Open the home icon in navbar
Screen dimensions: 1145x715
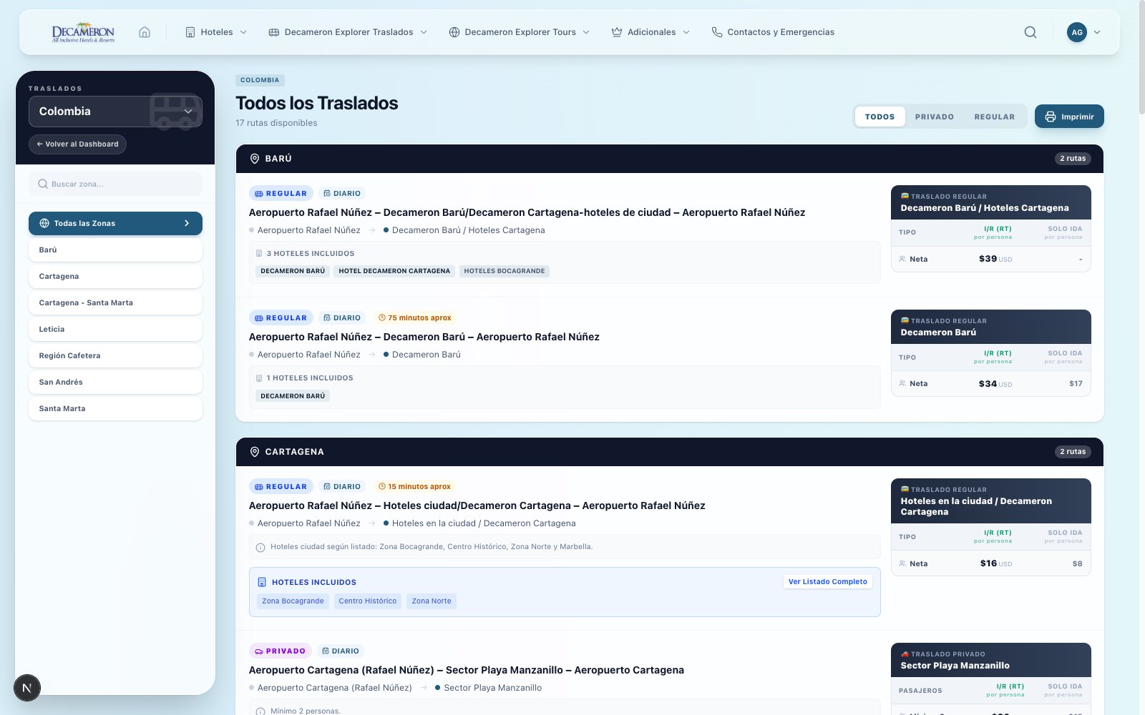[145, 32]
